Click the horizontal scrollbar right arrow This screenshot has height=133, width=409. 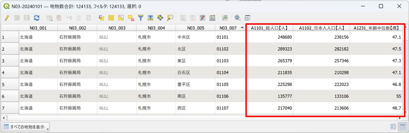click(400, 118)
